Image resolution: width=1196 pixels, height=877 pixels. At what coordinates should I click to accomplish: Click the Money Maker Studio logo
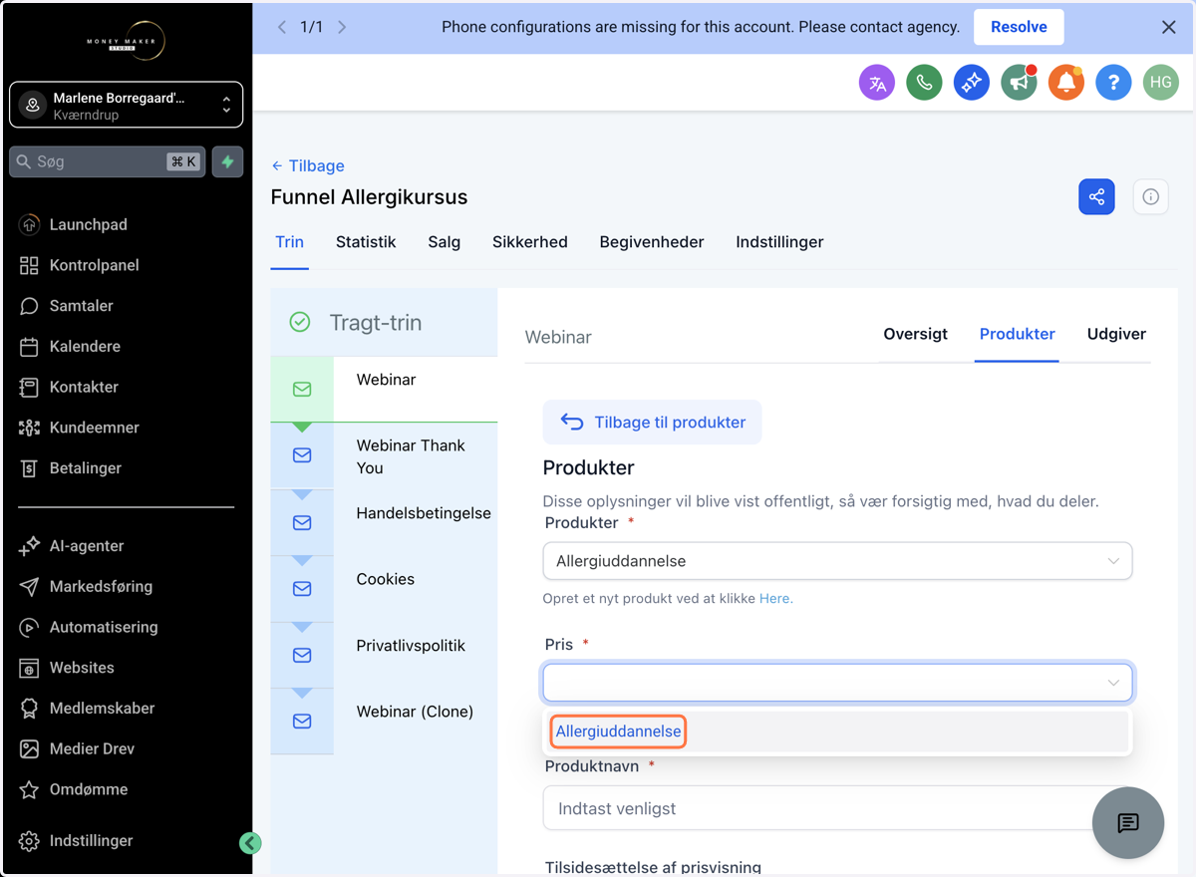point(126,42)
